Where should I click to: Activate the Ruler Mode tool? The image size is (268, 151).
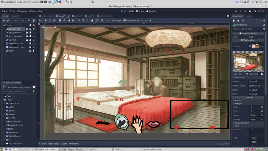click(x=73, y=20)
